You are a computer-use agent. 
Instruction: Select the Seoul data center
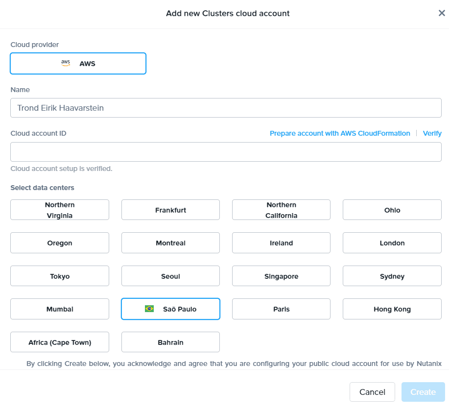[170, 276]
